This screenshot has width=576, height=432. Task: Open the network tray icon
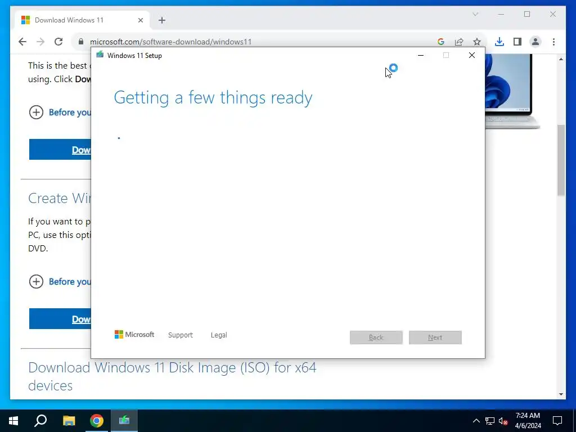tap(490, 421)
